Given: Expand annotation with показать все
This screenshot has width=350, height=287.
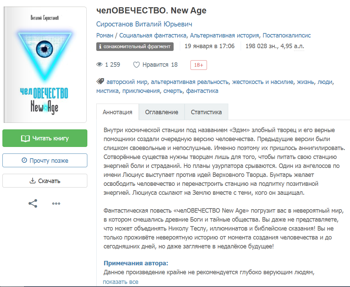Looking at the screenshot, I should tap(121, 282).
